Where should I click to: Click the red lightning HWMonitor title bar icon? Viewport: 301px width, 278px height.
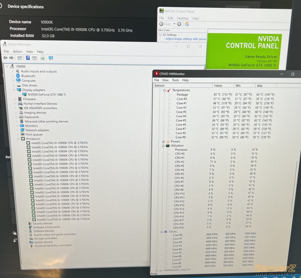pyautogui.click(x=157, y=74)
